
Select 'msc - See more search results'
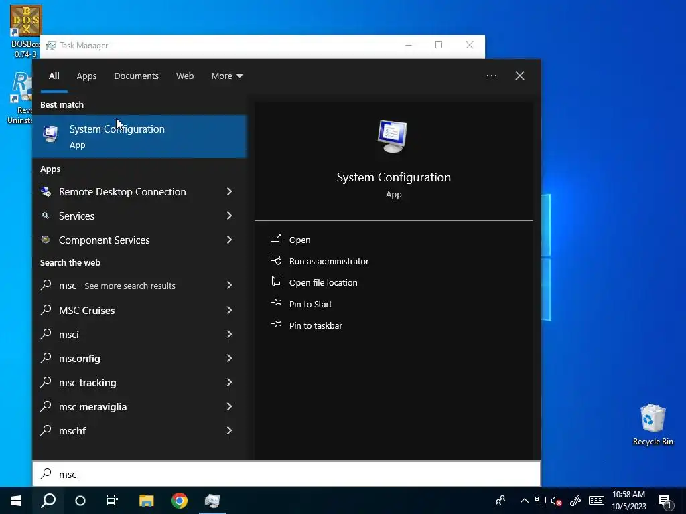(x=117, y=286)
